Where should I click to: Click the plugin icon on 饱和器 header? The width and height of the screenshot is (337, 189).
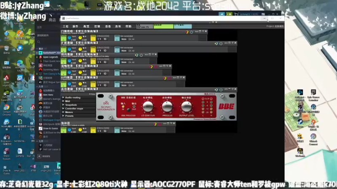click(x=155, y=124)
